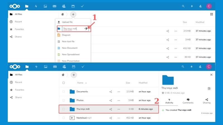Open the Sharing tab in details panel
Image resolution: width=223 pixels, height=125 pixels.
207,101
